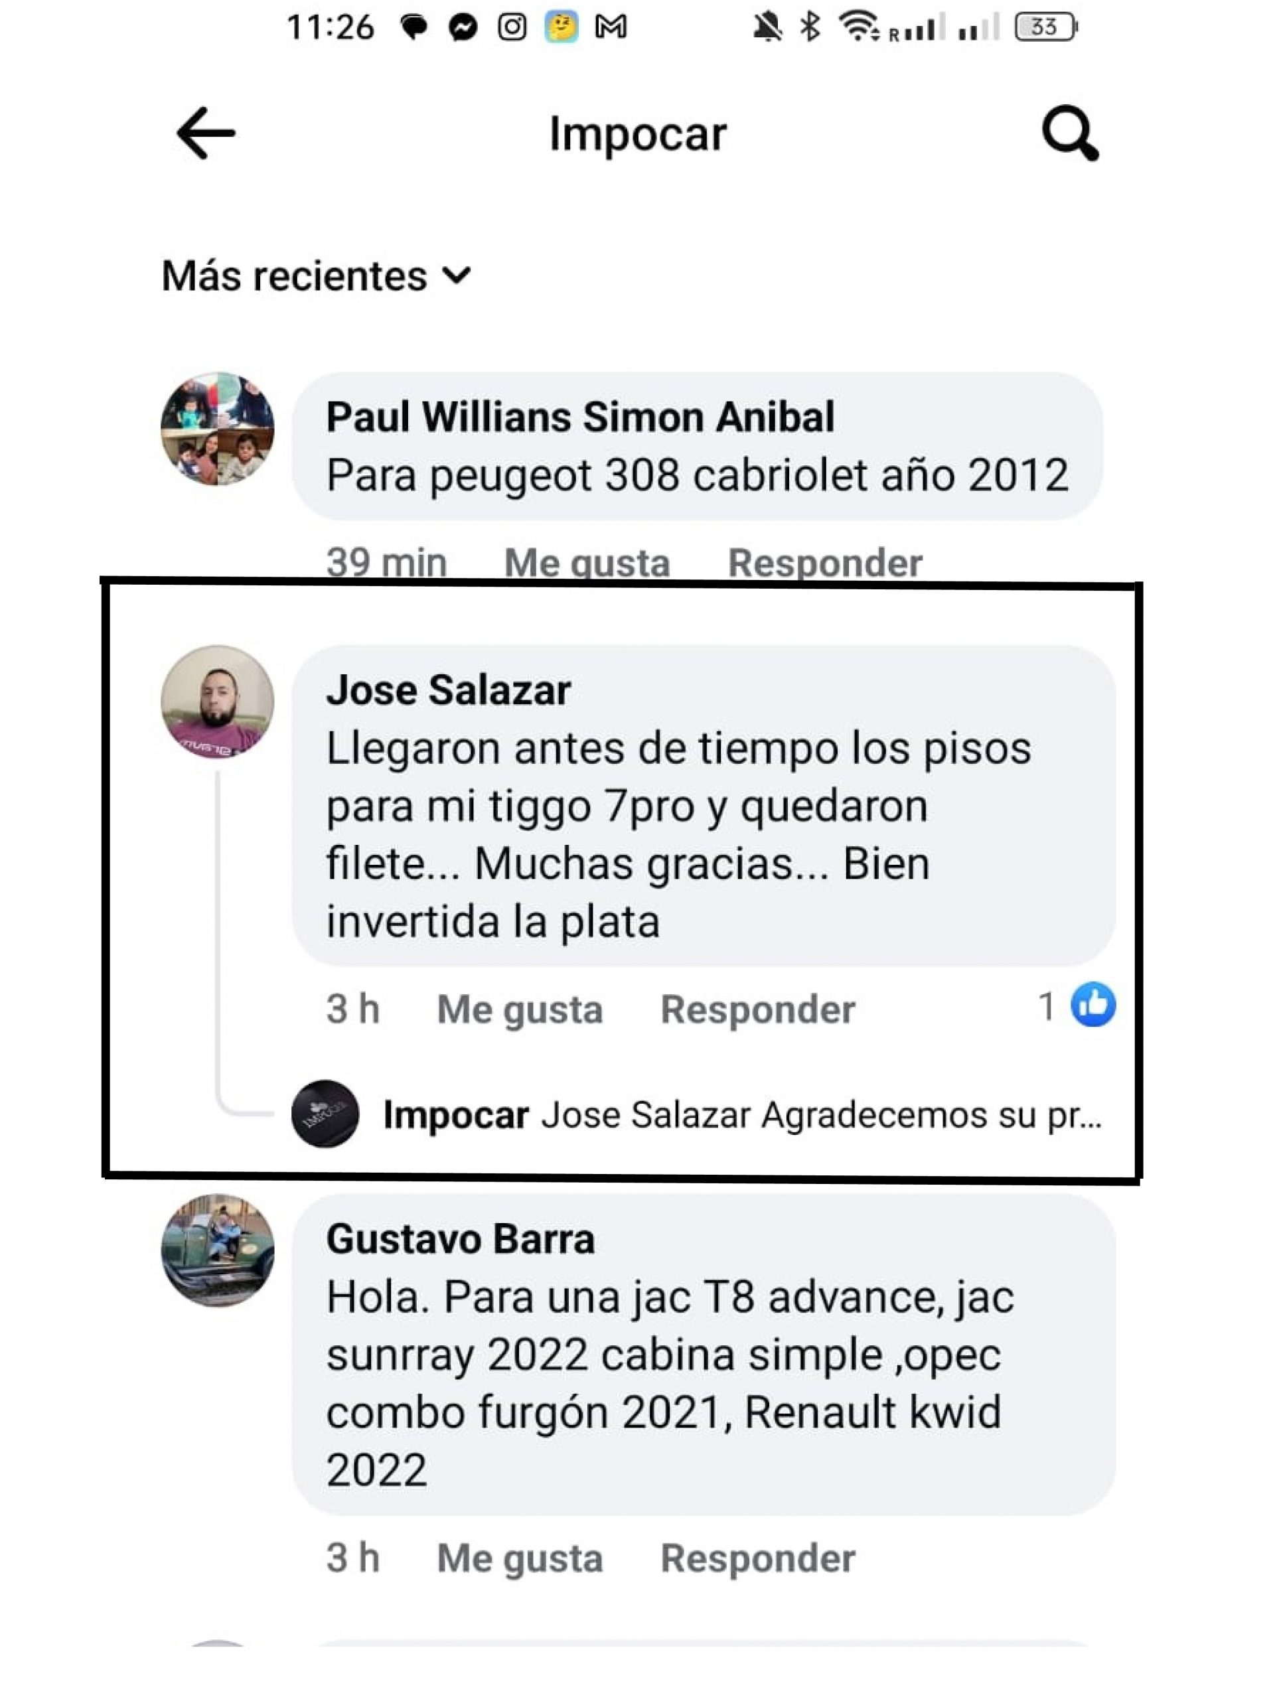Tap the Gmail icon in the status bar

pyautogui.click(x=611, y=28)
